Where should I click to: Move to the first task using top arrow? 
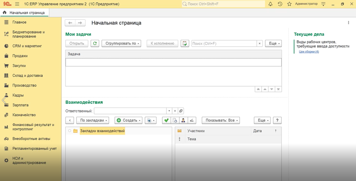(x=258, y=89)
